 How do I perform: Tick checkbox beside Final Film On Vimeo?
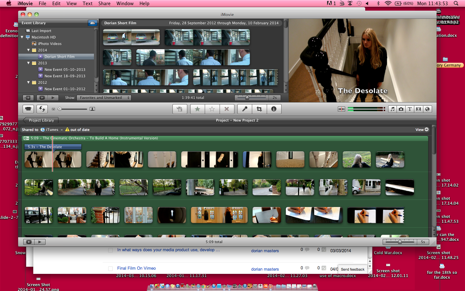pos(110,269)
